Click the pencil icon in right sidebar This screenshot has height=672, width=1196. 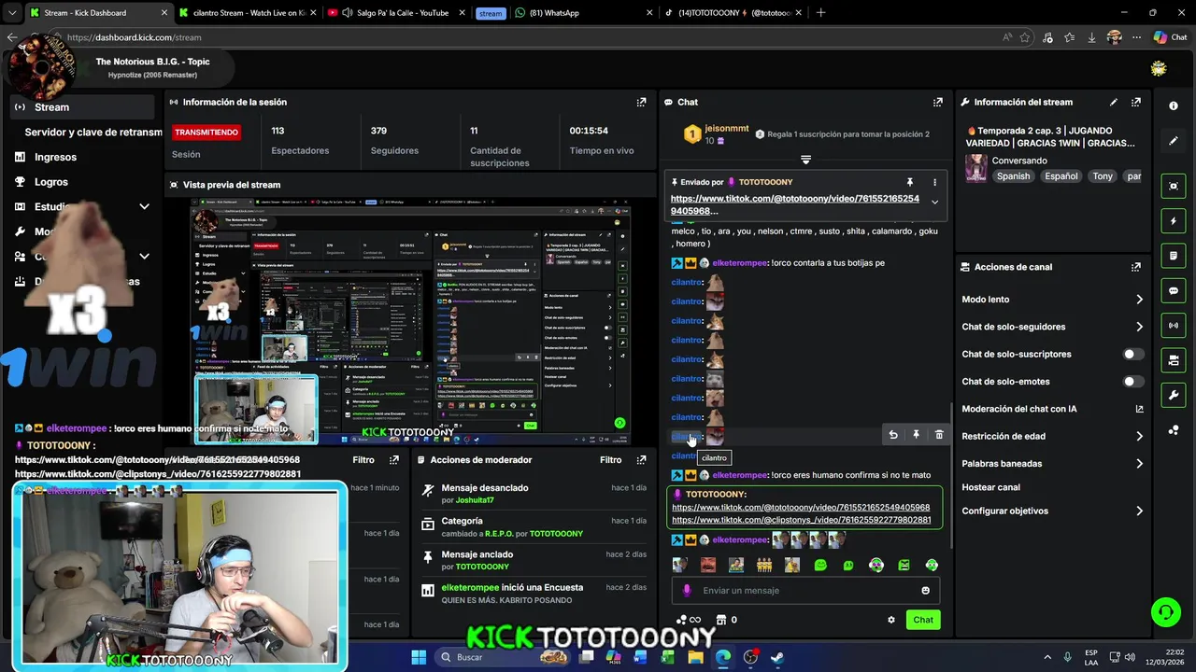pos(1174,141)
